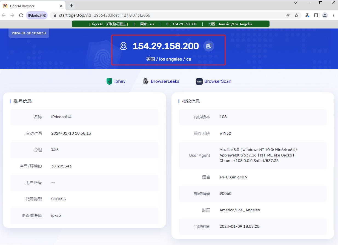Toggle the bookmark star for this page
This screenshot has height=245, width=338.
[297, 15]
